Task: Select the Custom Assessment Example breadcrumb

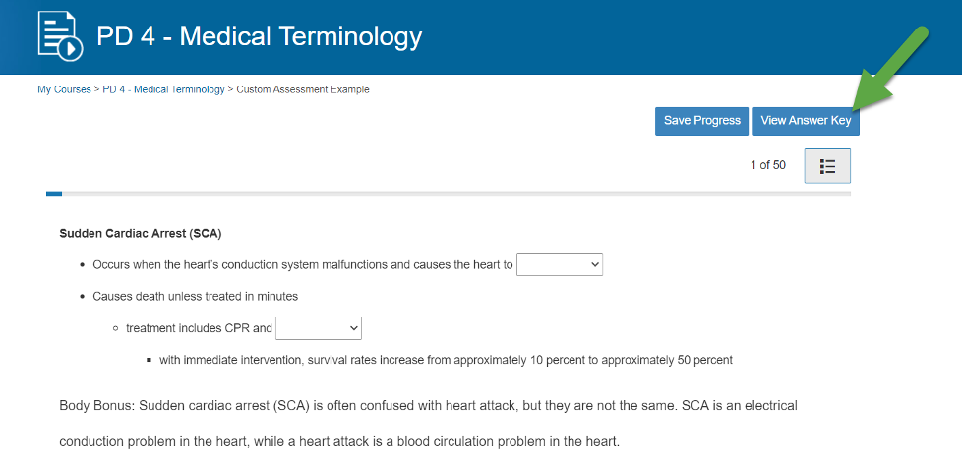Action: 303,89
